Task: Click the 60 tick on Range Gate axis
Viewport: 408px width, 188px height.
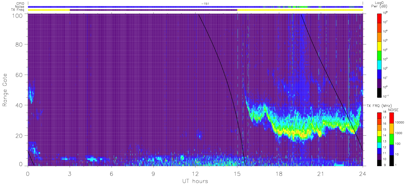Action: tap(20, 75)
